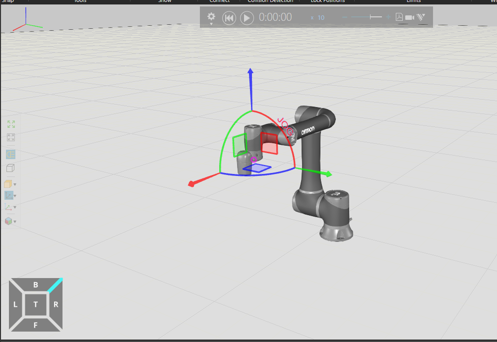Export the view to 3D PDF
This screenshot has width=497, height=342.
(399, 17)
